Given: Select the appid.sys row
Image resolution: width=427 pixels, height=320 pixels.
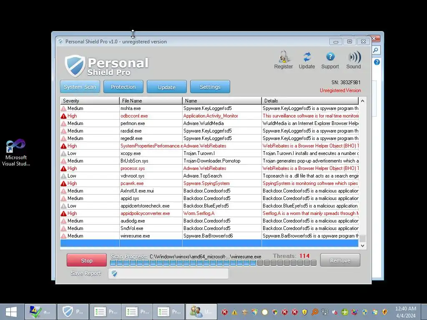Looking at the screenshot, I should point(209,198).
